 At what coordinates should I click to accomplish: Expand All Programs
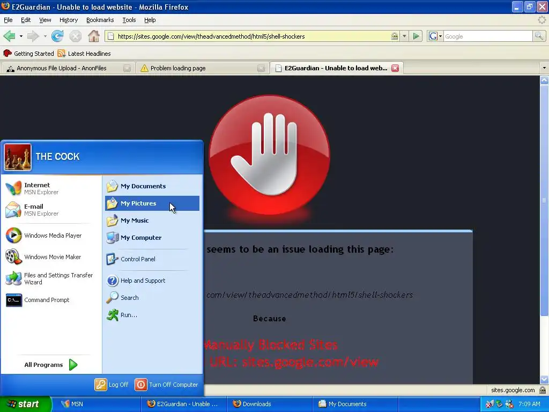tap(51, 365)
